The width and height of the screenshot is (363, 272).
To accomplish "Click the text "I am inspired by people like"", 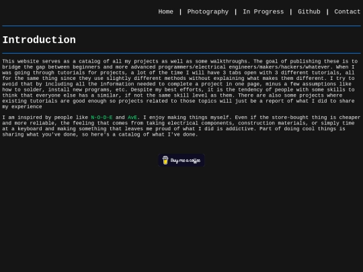I will click(45, 118).
